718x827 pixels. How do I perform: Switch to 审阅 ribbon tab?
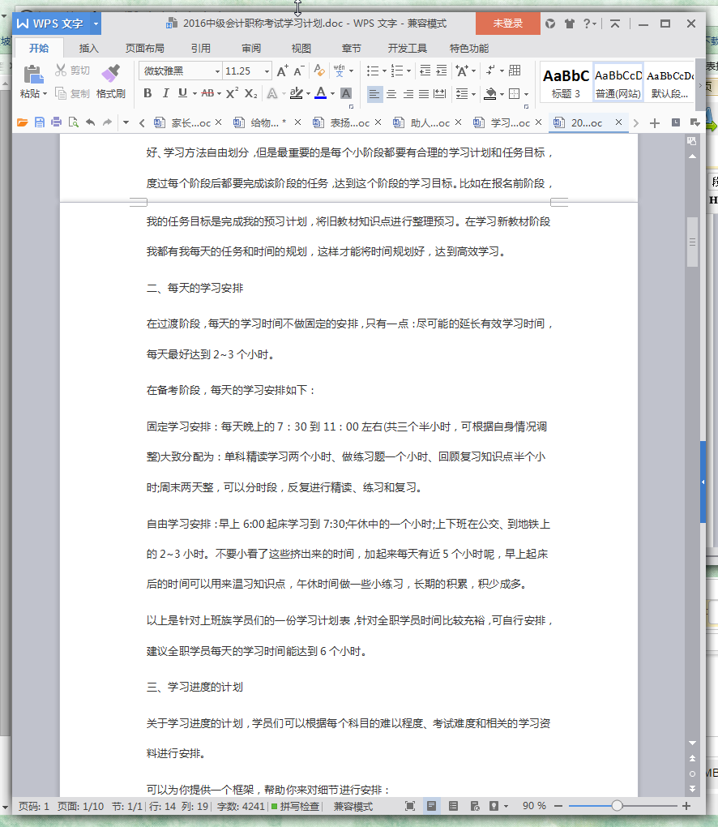tap(251, 49)
